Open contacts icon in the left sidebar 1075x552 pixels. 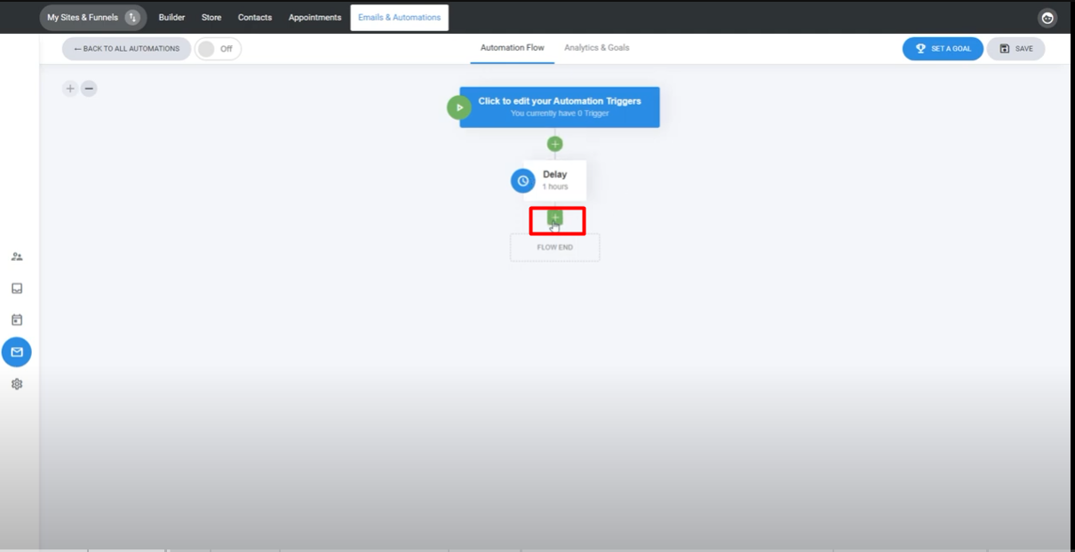17,256
